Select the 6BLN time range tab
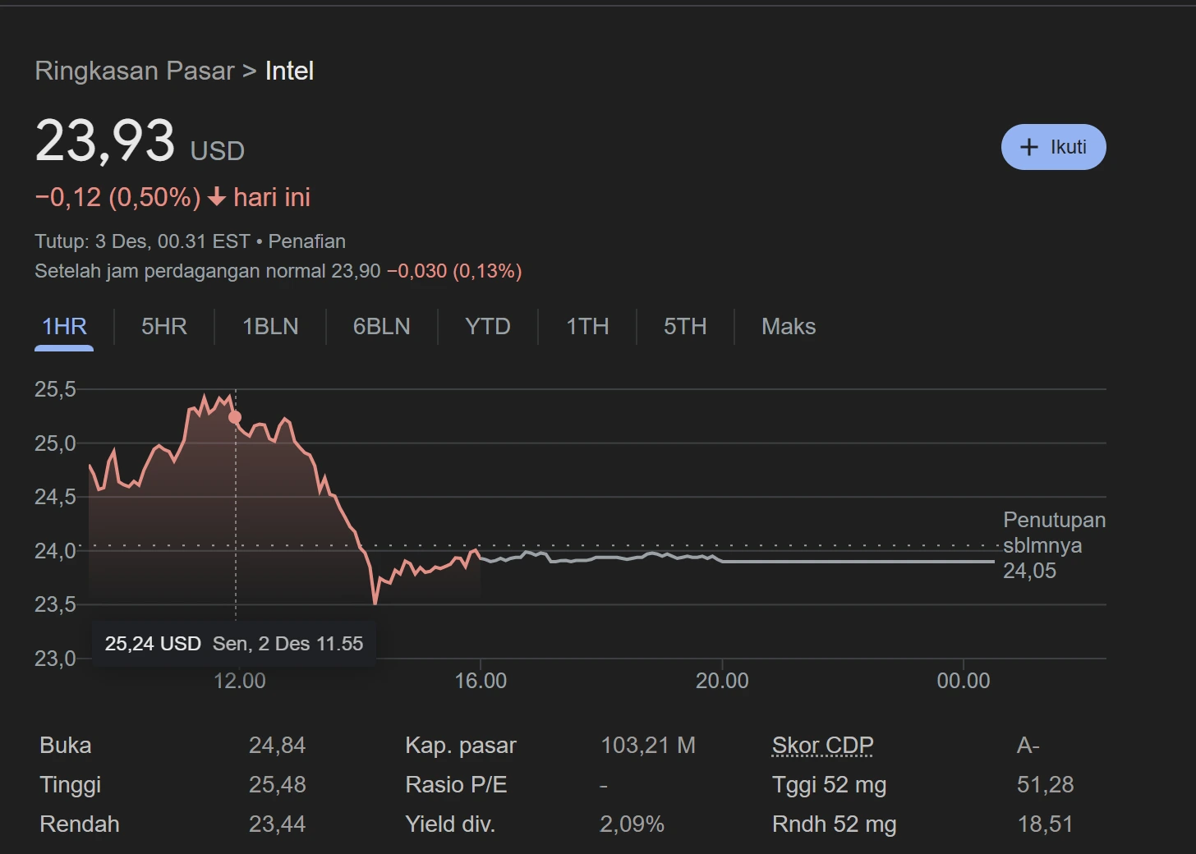The width and height of the screenshot is (1196, 854). click(x=381, y=327)
